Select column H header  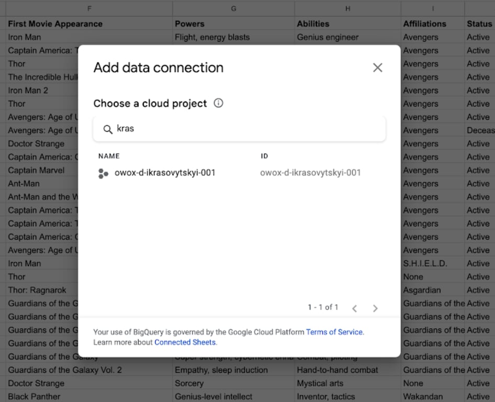click(x=347, y=8)
